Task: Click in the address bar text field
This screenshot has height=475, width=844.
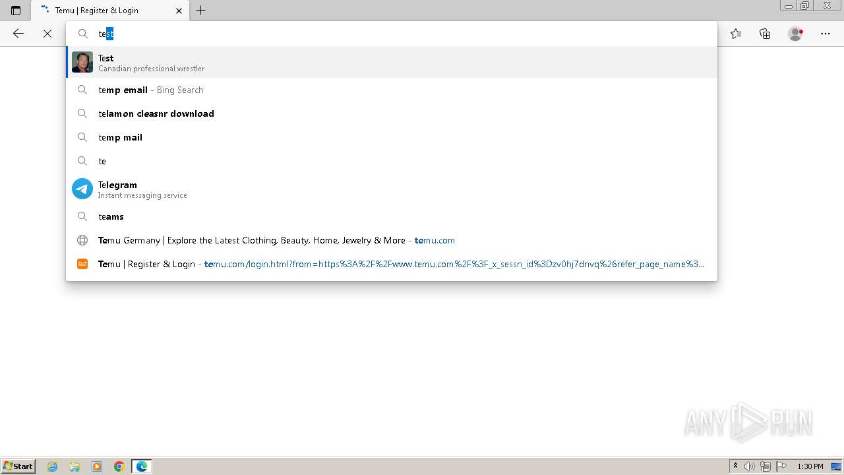Action: click(392, 34)
